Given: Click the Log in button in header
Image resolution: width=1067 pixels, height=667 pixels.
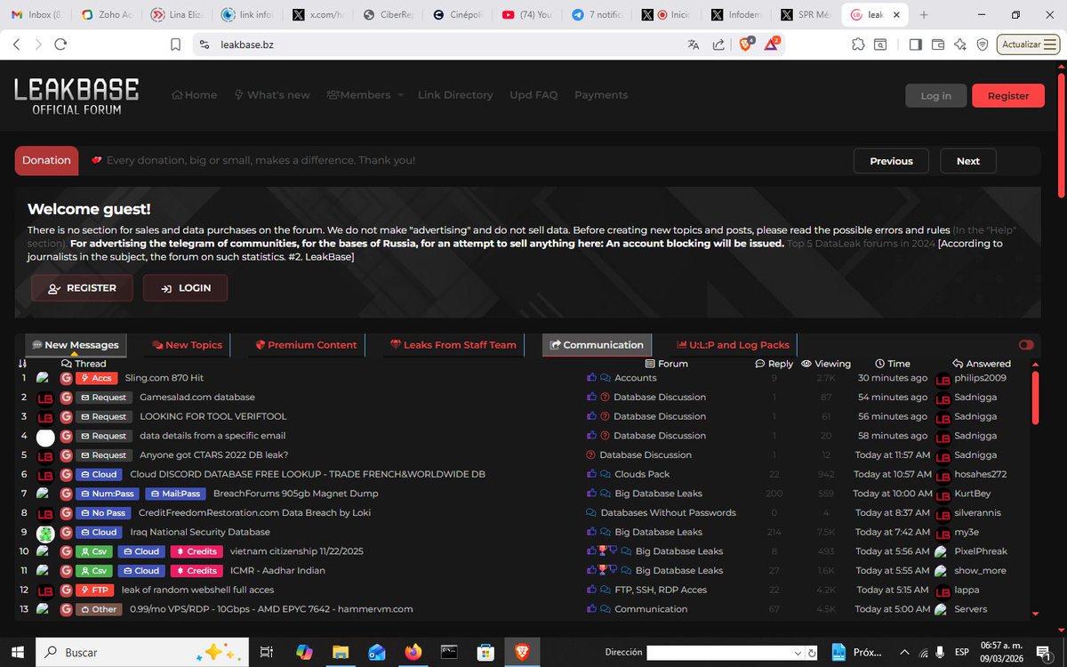Looking at the screenshot, I should coord(935,95).
